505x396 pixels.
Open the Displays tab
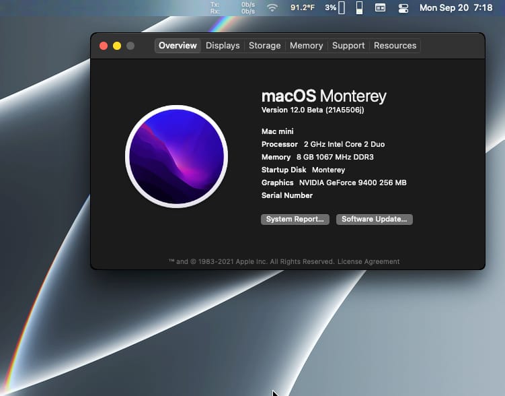coord(223,46)
